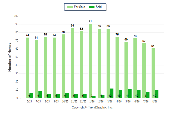Click the 6/25 For Sale bar labeled 74
This screenshot has width=170, height=114.
(x=27, y=68)
